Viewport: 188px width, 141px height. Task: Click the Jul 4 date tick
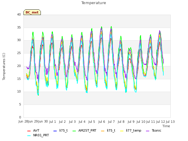click(82, 122)
